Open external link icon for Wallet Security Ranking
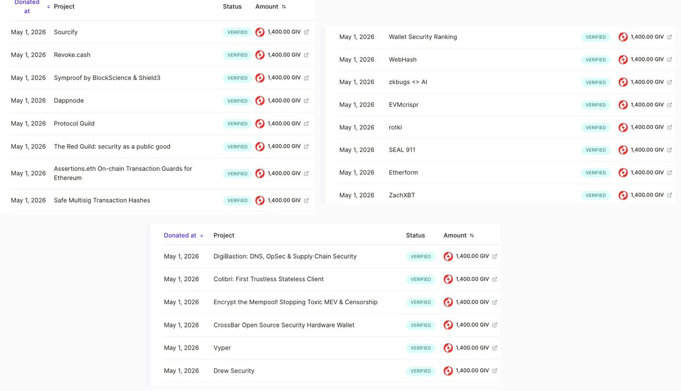 click(x=670, y=37)
